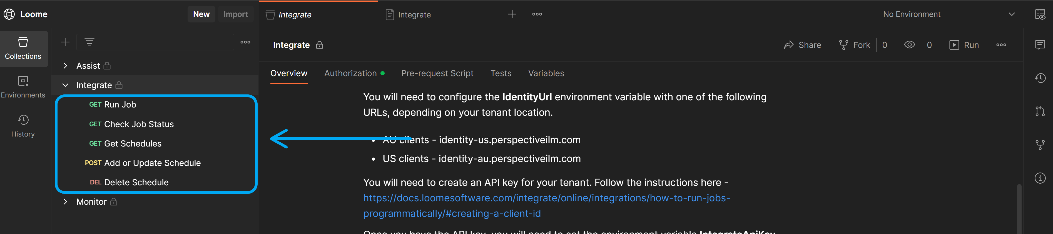Screen dimensions: 1053x234
Task: Click the Integrate collection title text
Action: pos(291,45)
